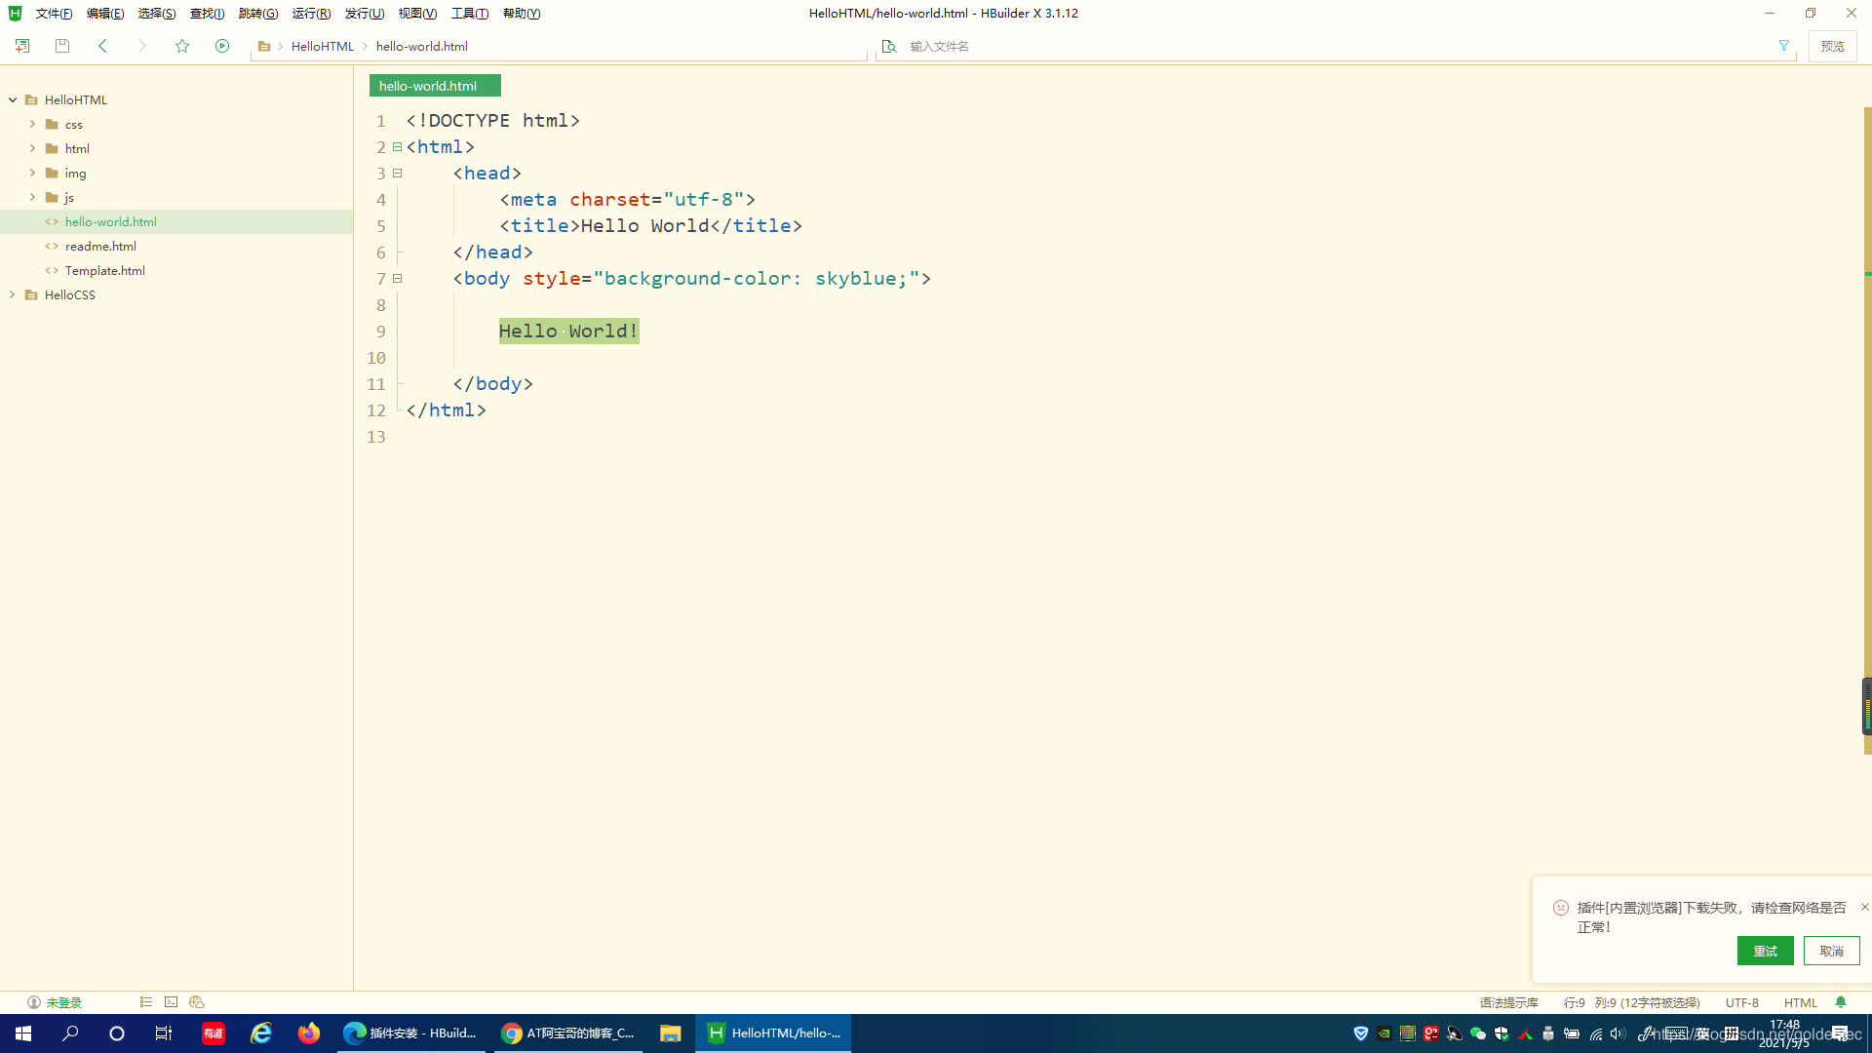The height and width of the screenshot is (1053, 1872).
Task: Click the Bookmark star toolbar icon
Action: [x=182, y=46]
